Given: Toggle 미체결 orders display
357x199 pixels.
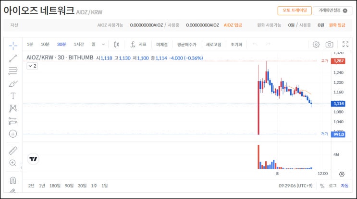Looking at the screenshot, I should [162, 45].
